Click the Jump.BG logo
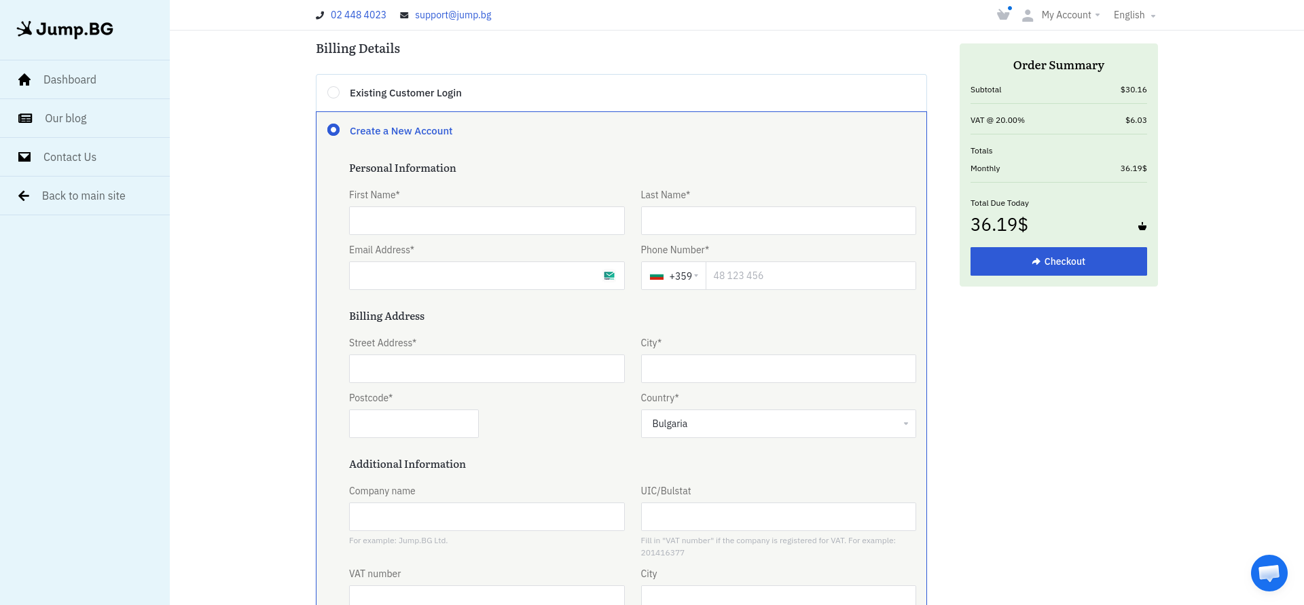This screenshot has width=1304, height=605. [65, 29]
